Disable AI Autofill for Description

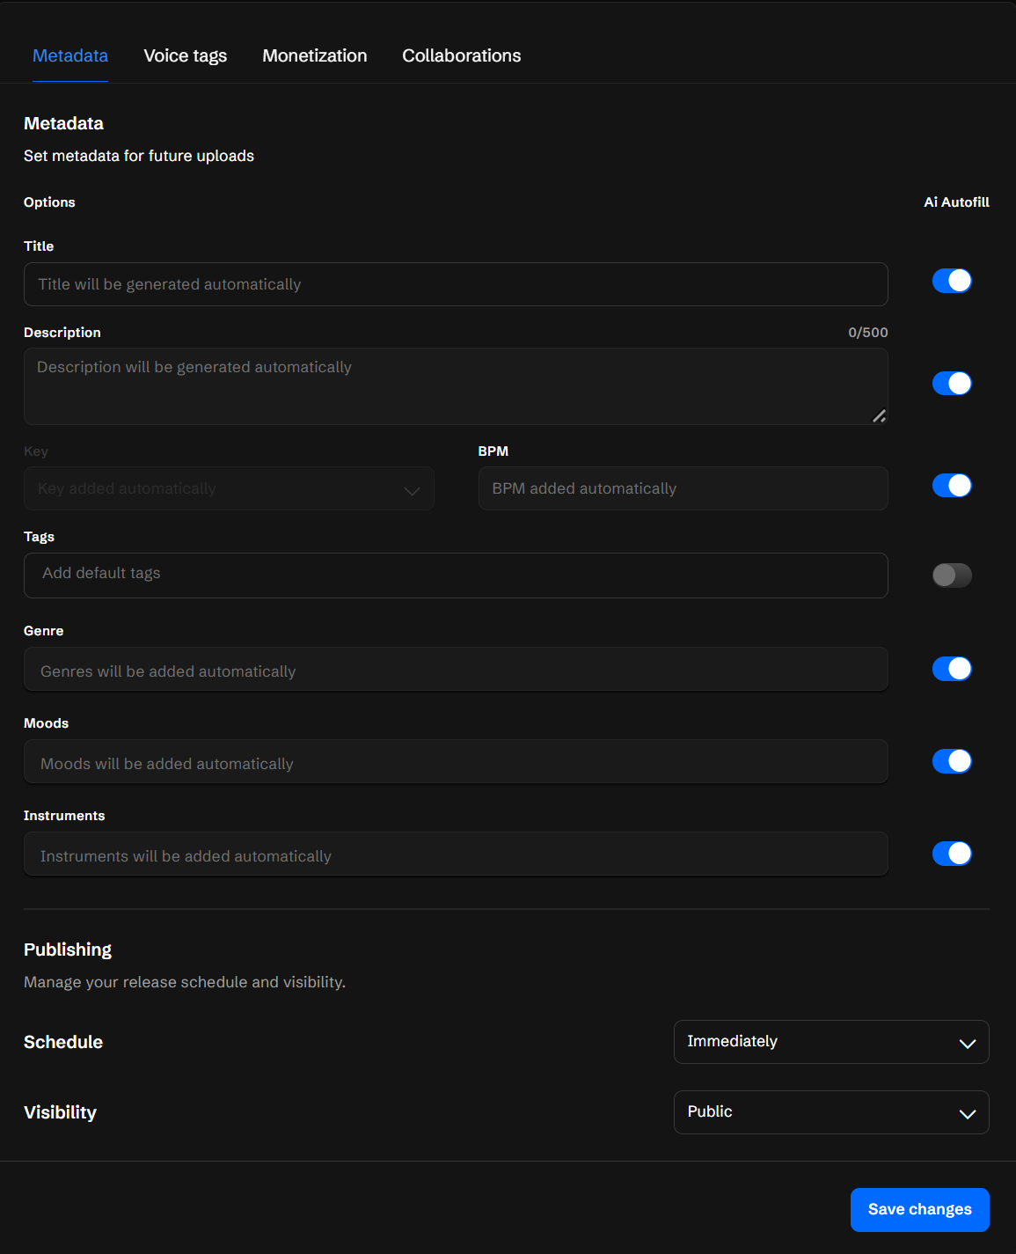[952, 384]
